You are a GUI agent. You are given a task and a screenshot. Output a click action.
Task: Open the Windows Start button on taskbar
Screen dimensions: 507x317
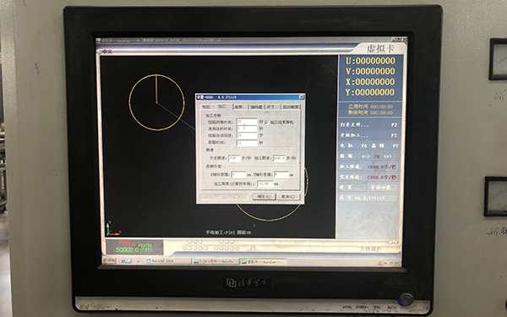click(109, 260)
